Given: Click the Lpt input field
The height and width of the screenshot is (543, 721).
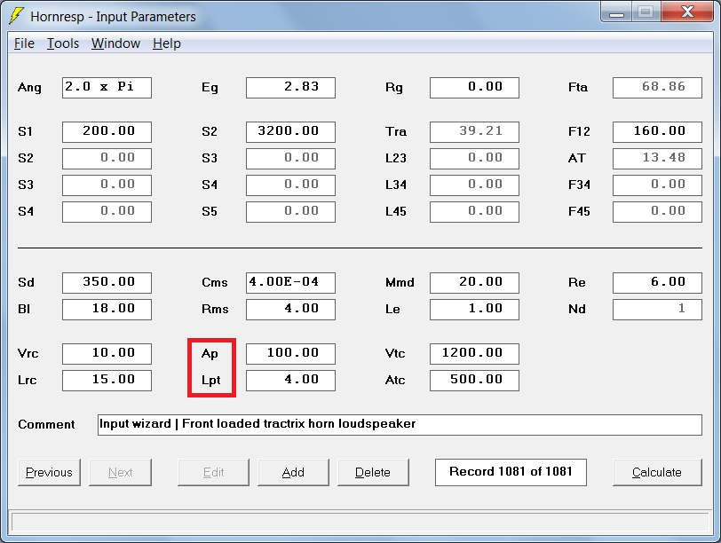Looking at the screenshot, I should (290, 381).
